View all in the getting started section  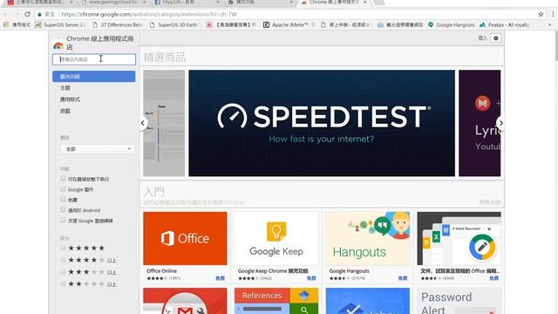click(x=490, y=202)
